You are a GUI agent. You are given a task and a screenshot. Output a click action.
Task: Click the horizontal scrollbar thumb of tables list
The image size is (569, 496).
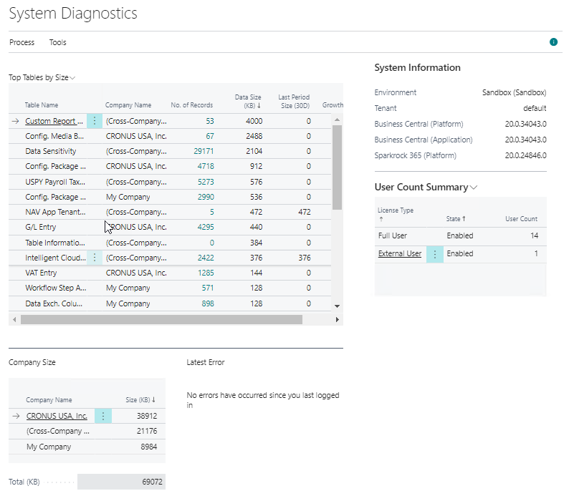[x=161, y=319]
